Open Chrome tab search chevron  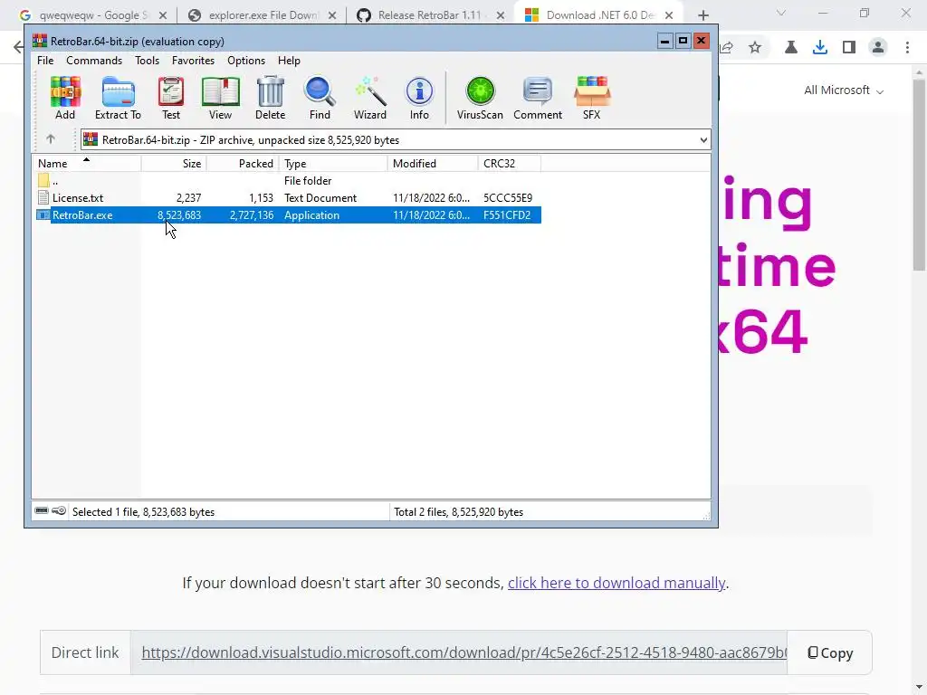(x=781, y=13)
